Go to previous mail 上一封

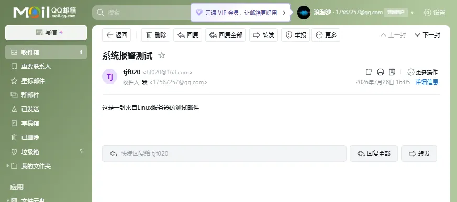393,35
